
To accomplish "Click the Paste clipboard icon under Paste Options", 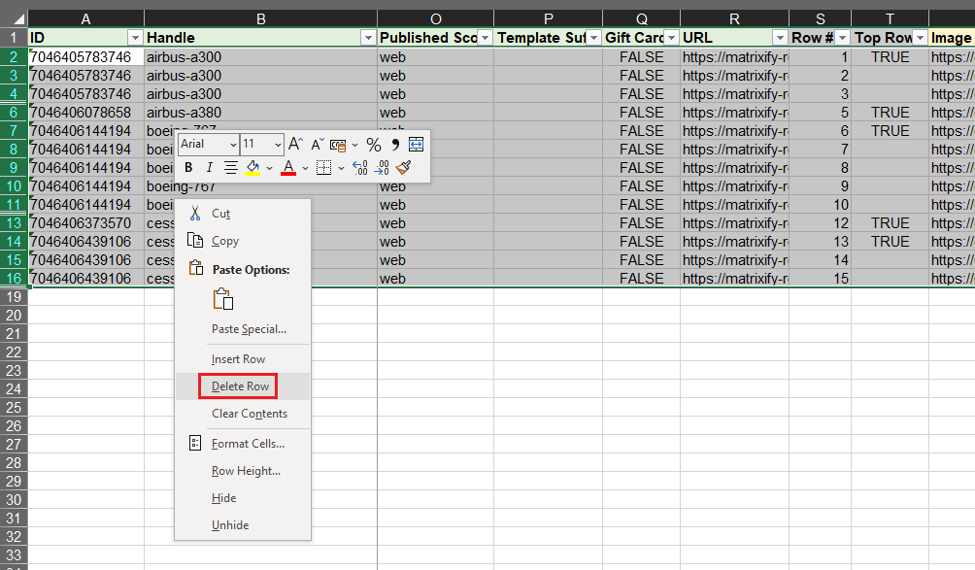I will click(223, 299).
